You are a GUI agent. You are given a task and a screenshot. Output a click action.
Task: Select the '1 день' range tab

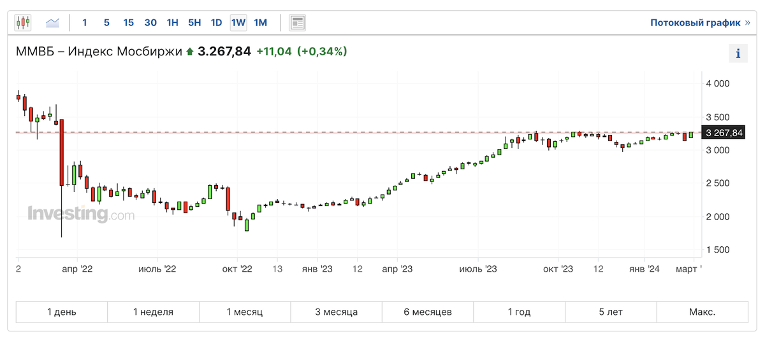tap(62, 312)
